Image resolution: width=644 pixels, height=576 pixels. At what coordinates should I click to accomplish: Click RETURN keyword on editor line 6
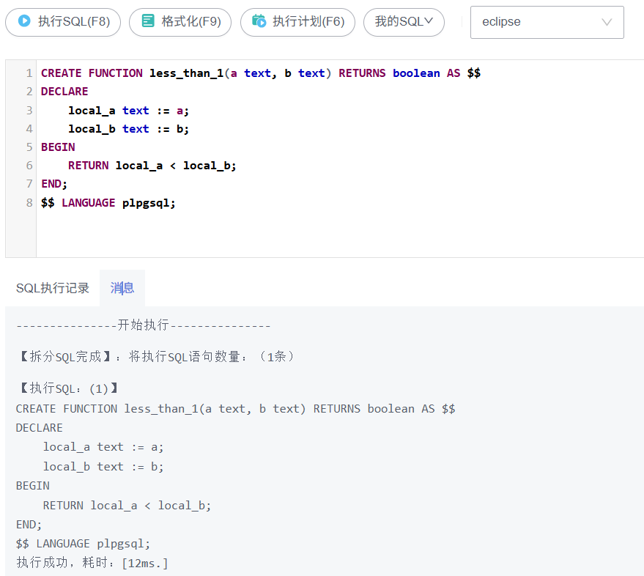coord(89,166)
